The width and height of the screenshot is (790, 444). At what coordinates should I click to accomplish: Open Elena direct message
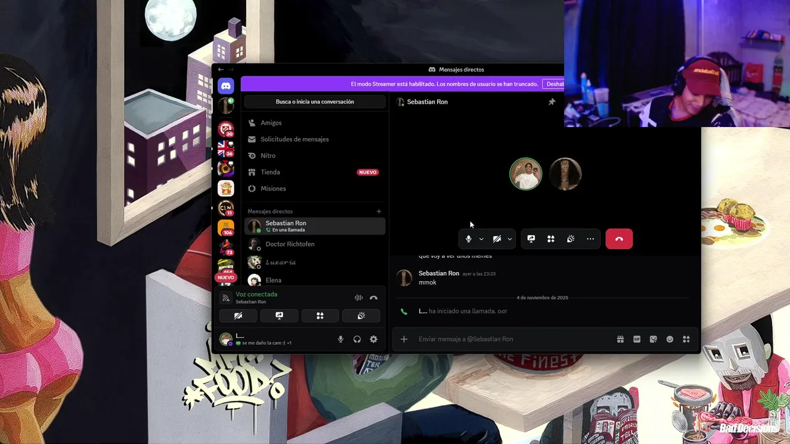click(x=315, y=280)
